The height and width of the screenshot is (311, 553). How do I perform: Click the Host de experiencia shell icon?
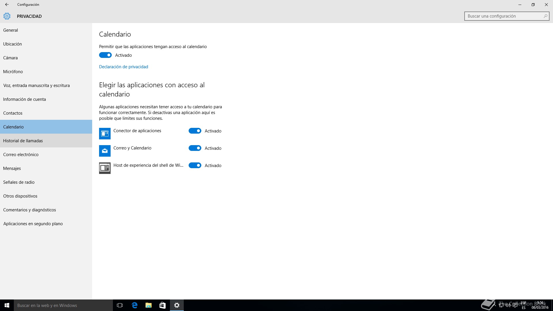[x=105, y=168]
